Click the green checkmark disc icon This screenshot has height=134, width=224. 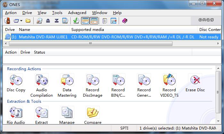tap(76, 21)
